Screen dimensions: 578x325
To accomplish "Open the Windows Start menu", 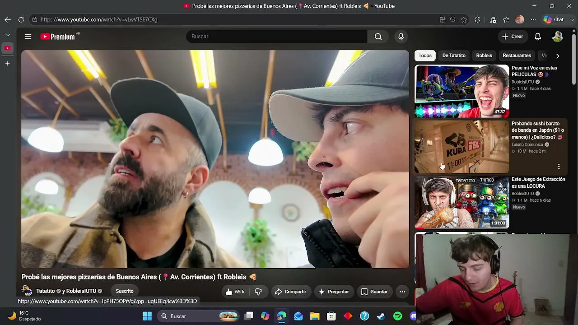I will [x=147, y=316].
